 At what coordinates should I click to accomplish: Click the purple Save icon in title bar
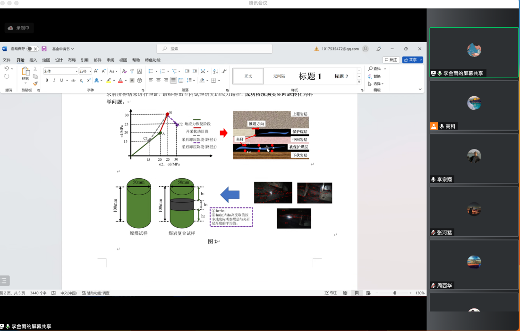click(x=44, y=49)
